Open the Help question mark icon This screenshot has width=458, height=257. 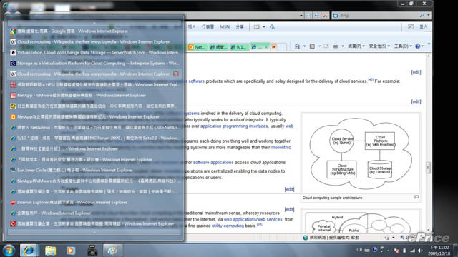tap(418, 46)
